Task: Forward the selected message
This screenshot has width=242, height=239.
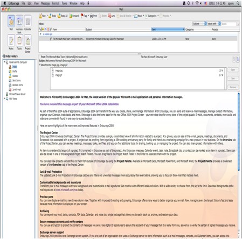Action: 74,16
